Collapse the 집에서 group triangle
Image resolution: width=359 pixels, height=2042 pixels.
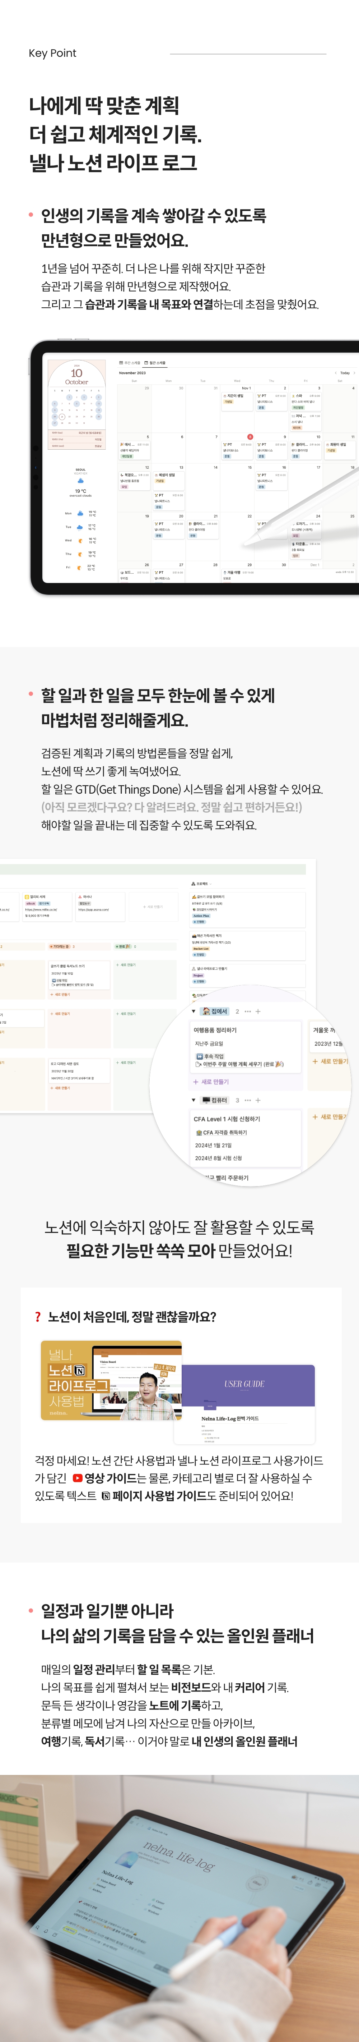pyautogui.click(x=194, y=1011)
